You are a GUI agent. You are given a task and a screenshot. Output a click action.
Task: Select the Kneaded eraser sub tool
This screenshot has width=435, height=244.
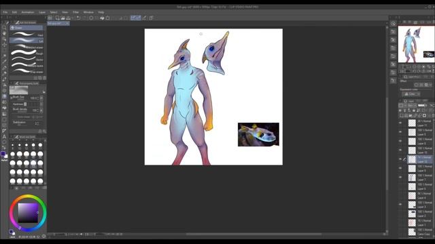pos(27,47)
